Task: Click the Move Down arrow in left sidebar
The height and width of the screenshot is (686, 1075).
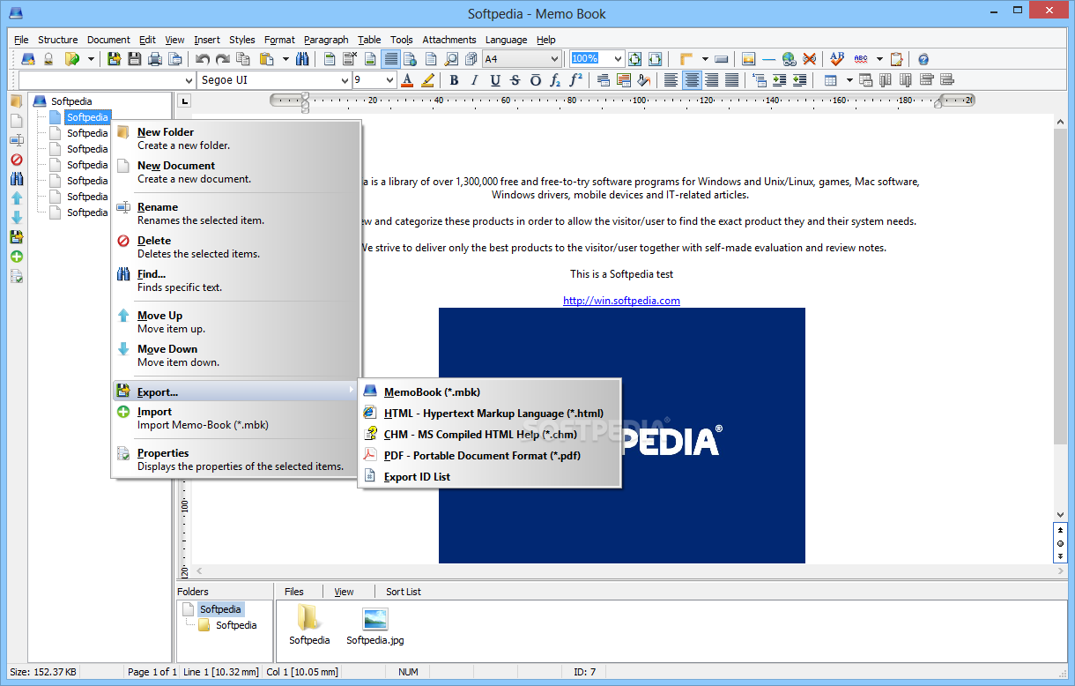Action: [x=17, y=218]
